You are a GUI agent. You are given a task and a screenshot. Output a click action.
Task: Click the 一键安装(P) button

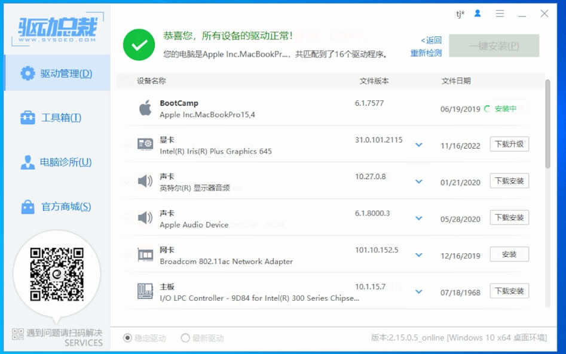[x=494, y=46]
